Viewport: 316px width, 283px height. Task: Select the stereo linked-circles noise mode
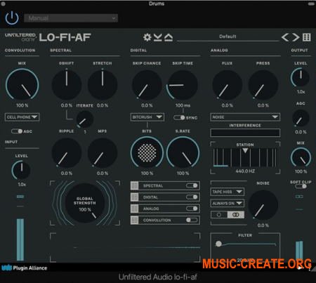tap(236, 215)
